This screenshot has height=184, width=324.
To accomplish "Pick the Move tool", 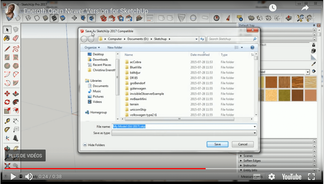I will click(7, 93).
